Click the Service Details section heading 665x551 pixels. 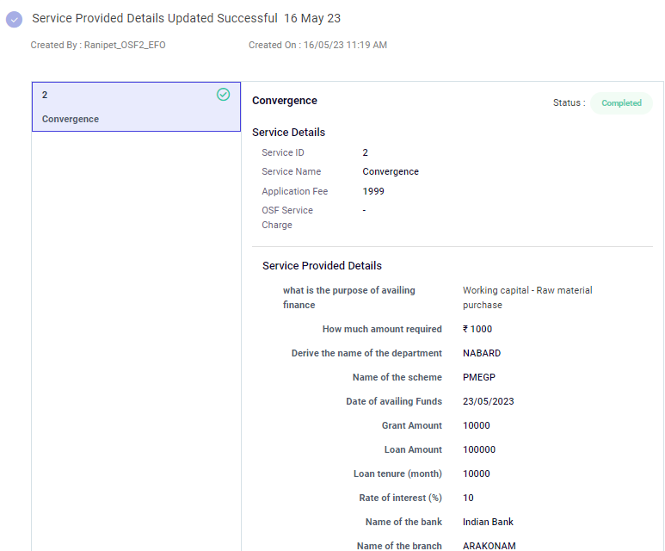click(x=288, y=133)
